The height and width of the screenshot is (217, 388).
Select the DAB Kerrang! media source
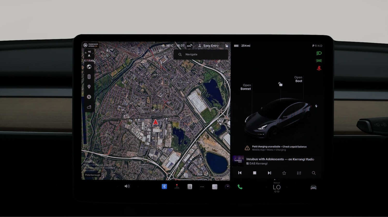[x=258, y=164]
